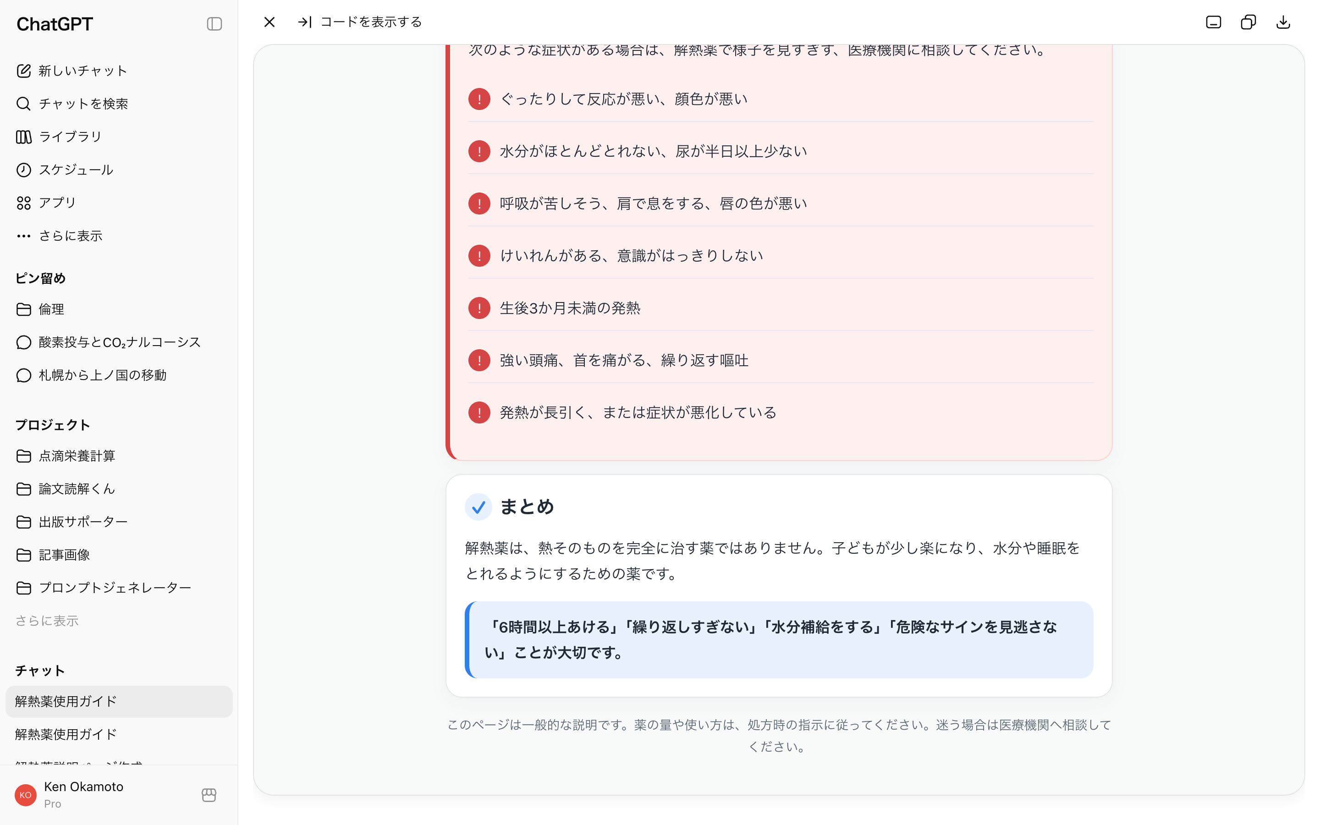Click warning icon beside 生後3か月未満の発熱

(479, 308)
